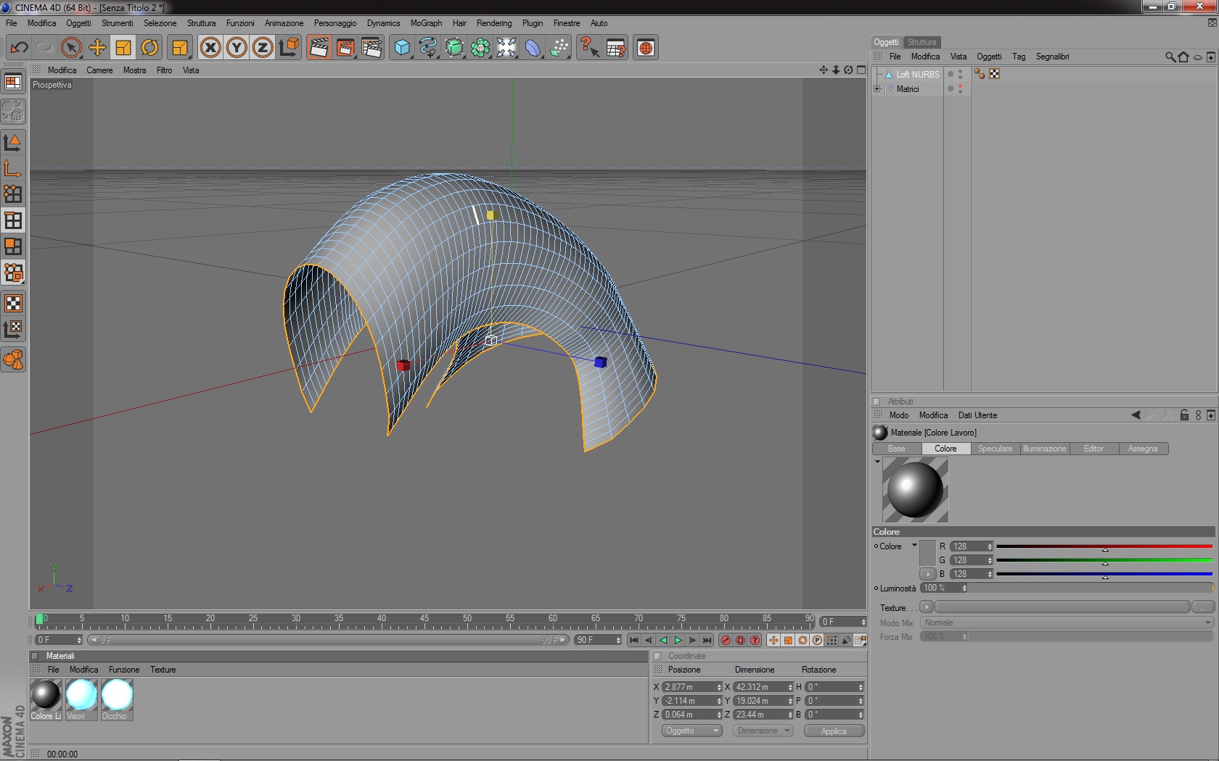
Task: Select the Move tool in the top toolbar
Action: pos(97,48)
